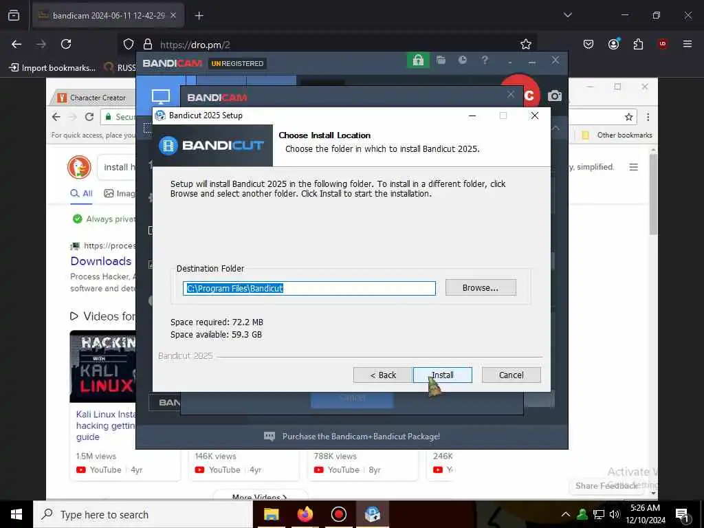704x528 pixels.
Task: Reload the Firefox page
Action: click(66, 44)
